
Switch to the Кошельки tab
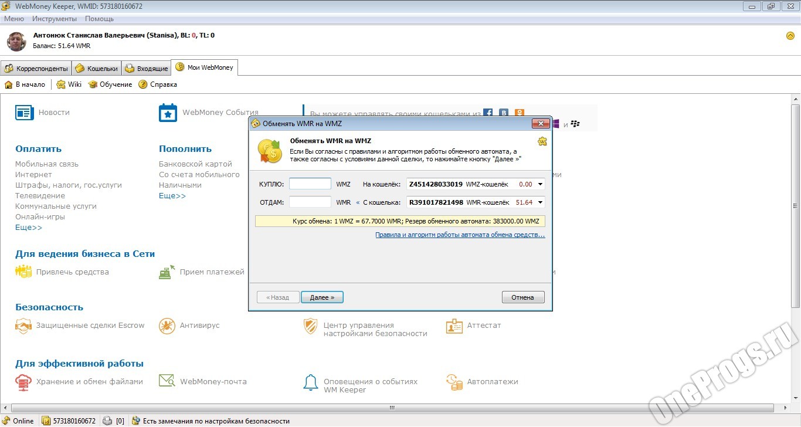click(97, 68)
